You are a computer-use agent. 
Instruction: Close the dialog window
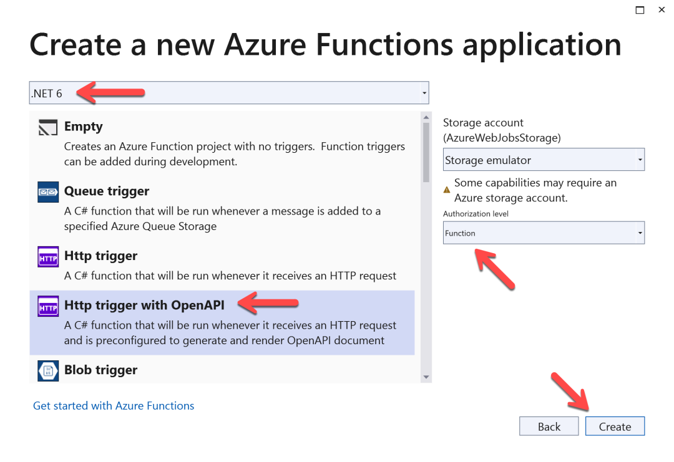click(662, 10)
